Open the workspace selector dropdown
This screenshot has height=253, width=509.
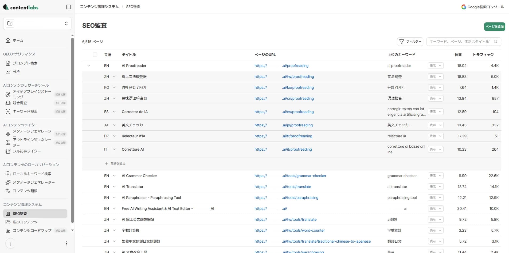37,23
